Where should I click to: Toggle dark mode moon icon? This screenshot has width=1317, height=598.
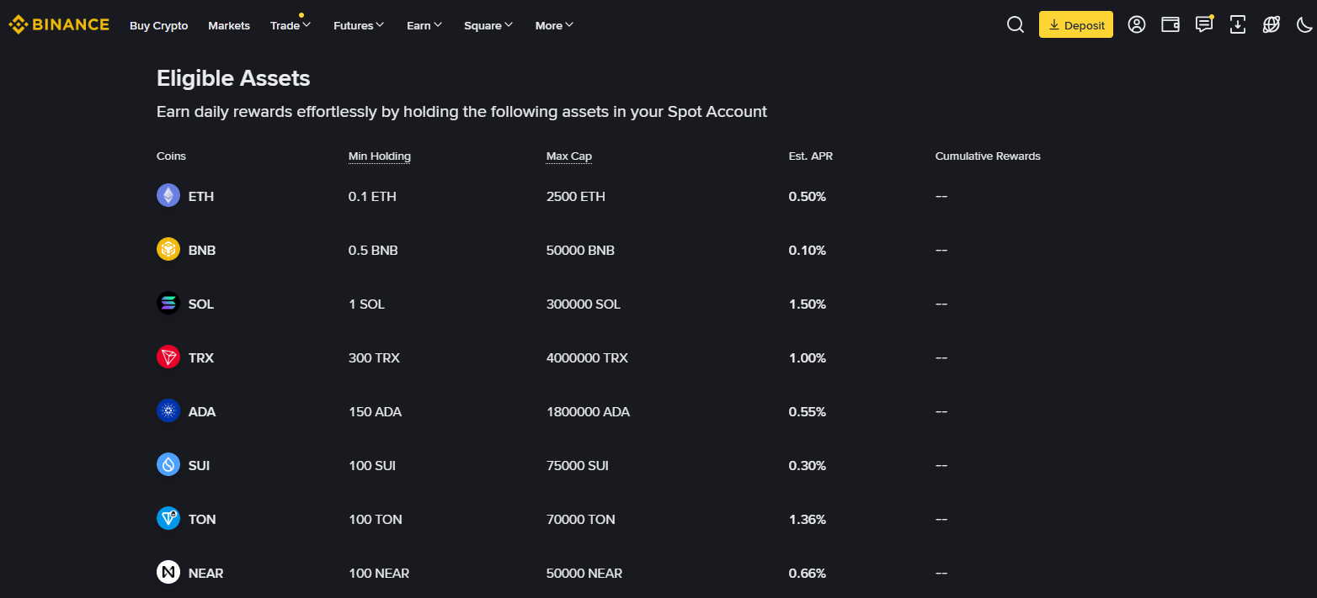1304,24
